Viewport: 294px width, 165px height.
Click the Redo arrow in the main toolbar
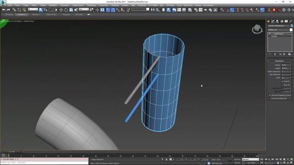8,10
